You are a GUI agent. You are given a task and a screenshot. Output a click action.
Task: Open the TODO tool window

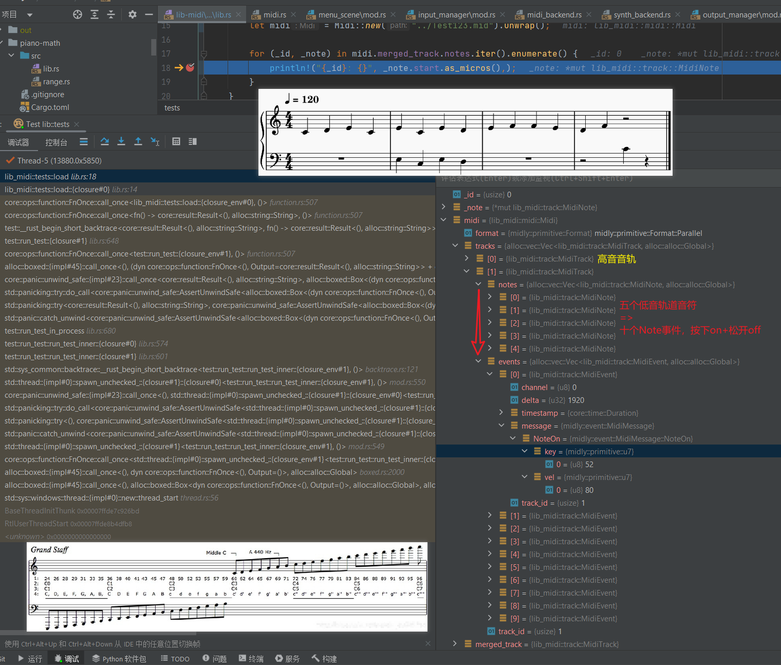175,658
